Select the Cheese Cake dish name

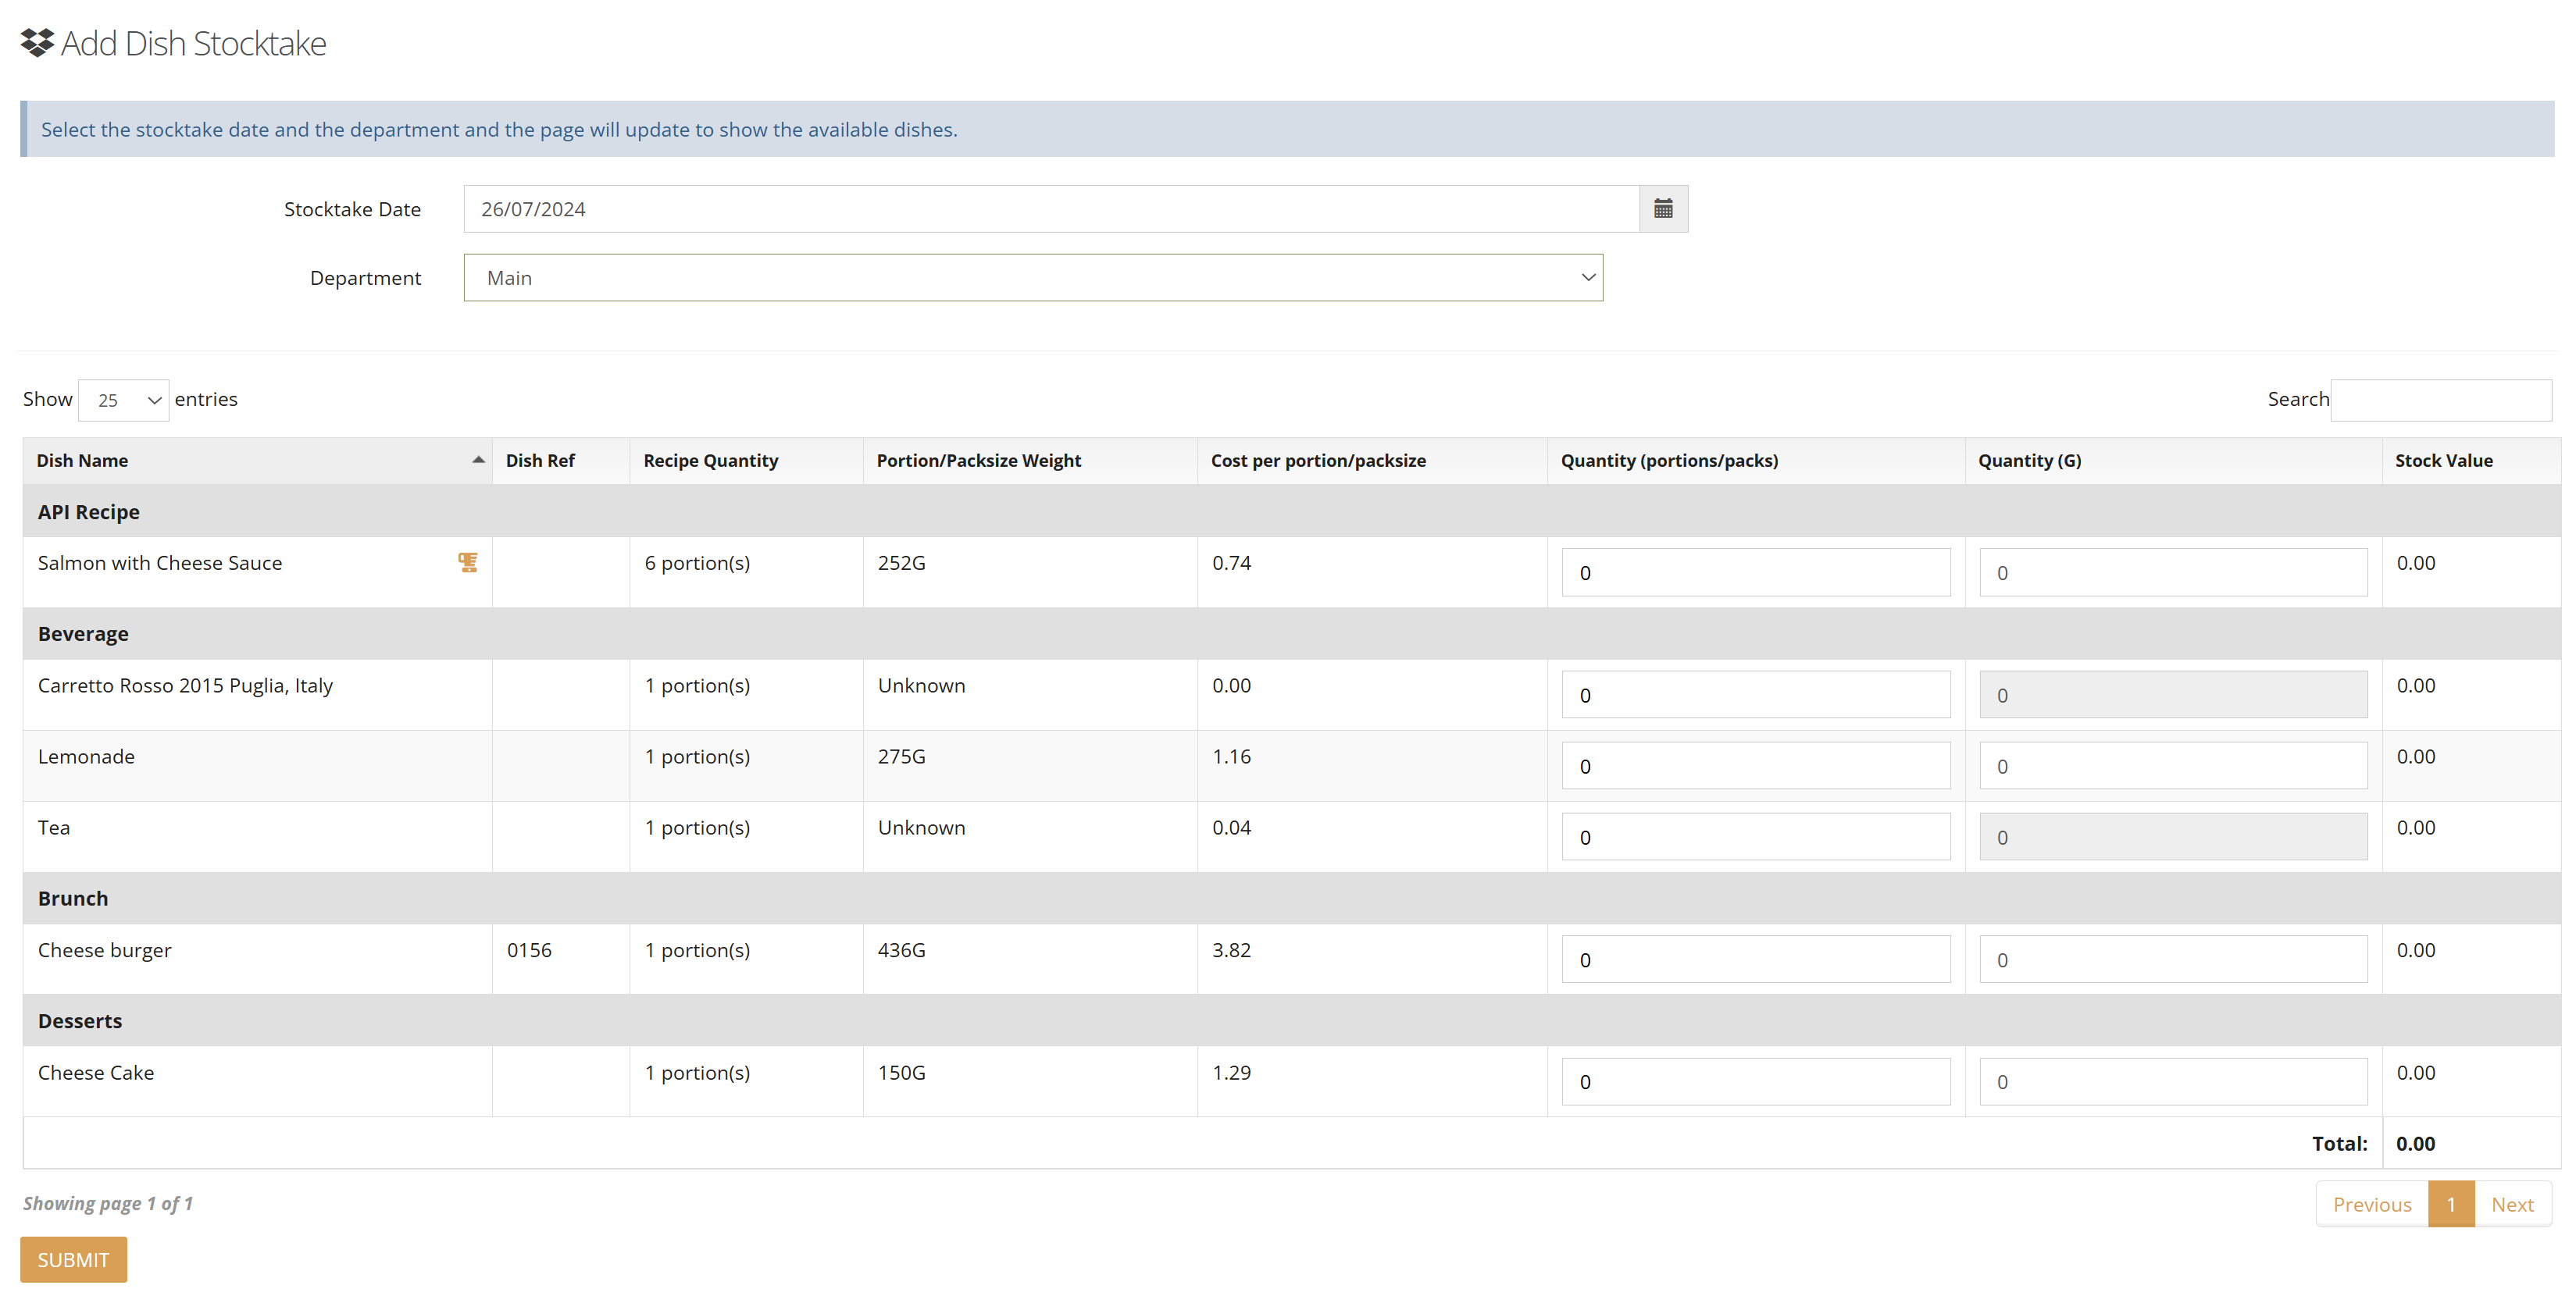click(96, 1072)
